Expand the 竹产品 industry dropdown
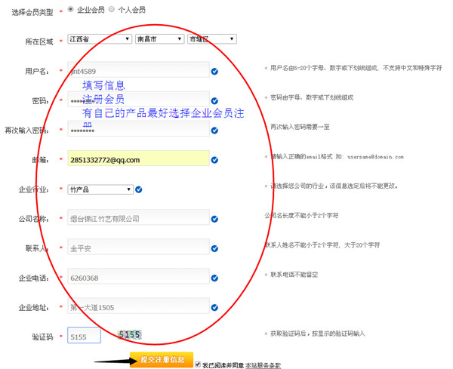The image size is (453, 369). 100,189
